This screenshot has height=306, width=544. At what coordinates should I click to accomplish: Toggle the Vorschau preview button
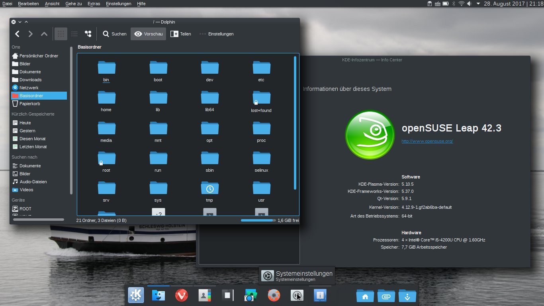click(x=149, y=34)
